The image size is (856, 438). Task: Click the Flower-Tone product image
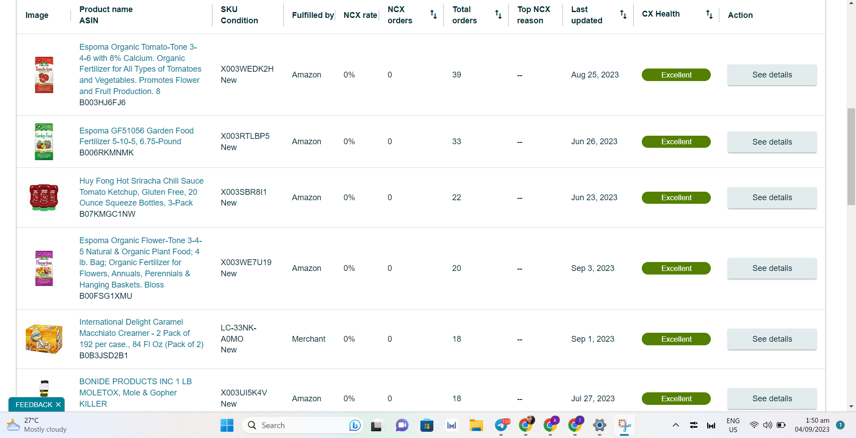coord(44,268)
